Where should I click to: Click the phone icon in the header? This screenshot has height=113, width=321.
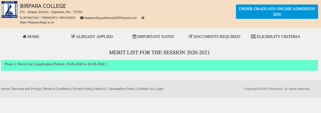[x=21, y=18]
